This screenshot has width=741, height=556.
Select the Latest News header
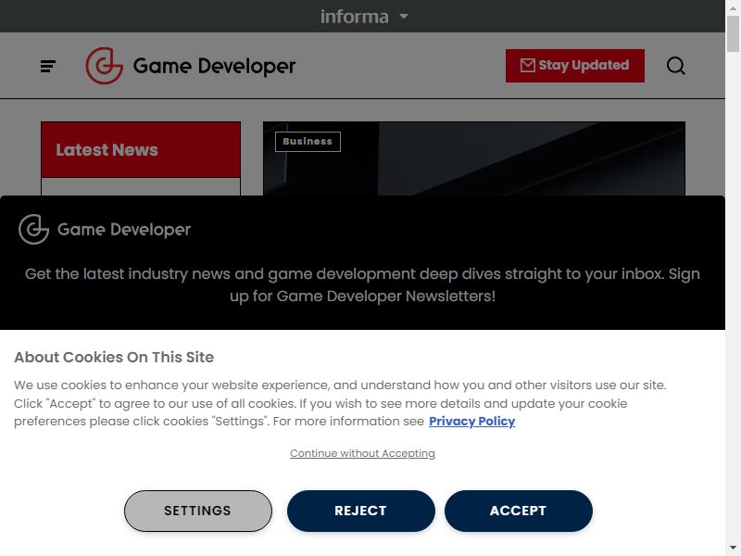click(141, 150)
